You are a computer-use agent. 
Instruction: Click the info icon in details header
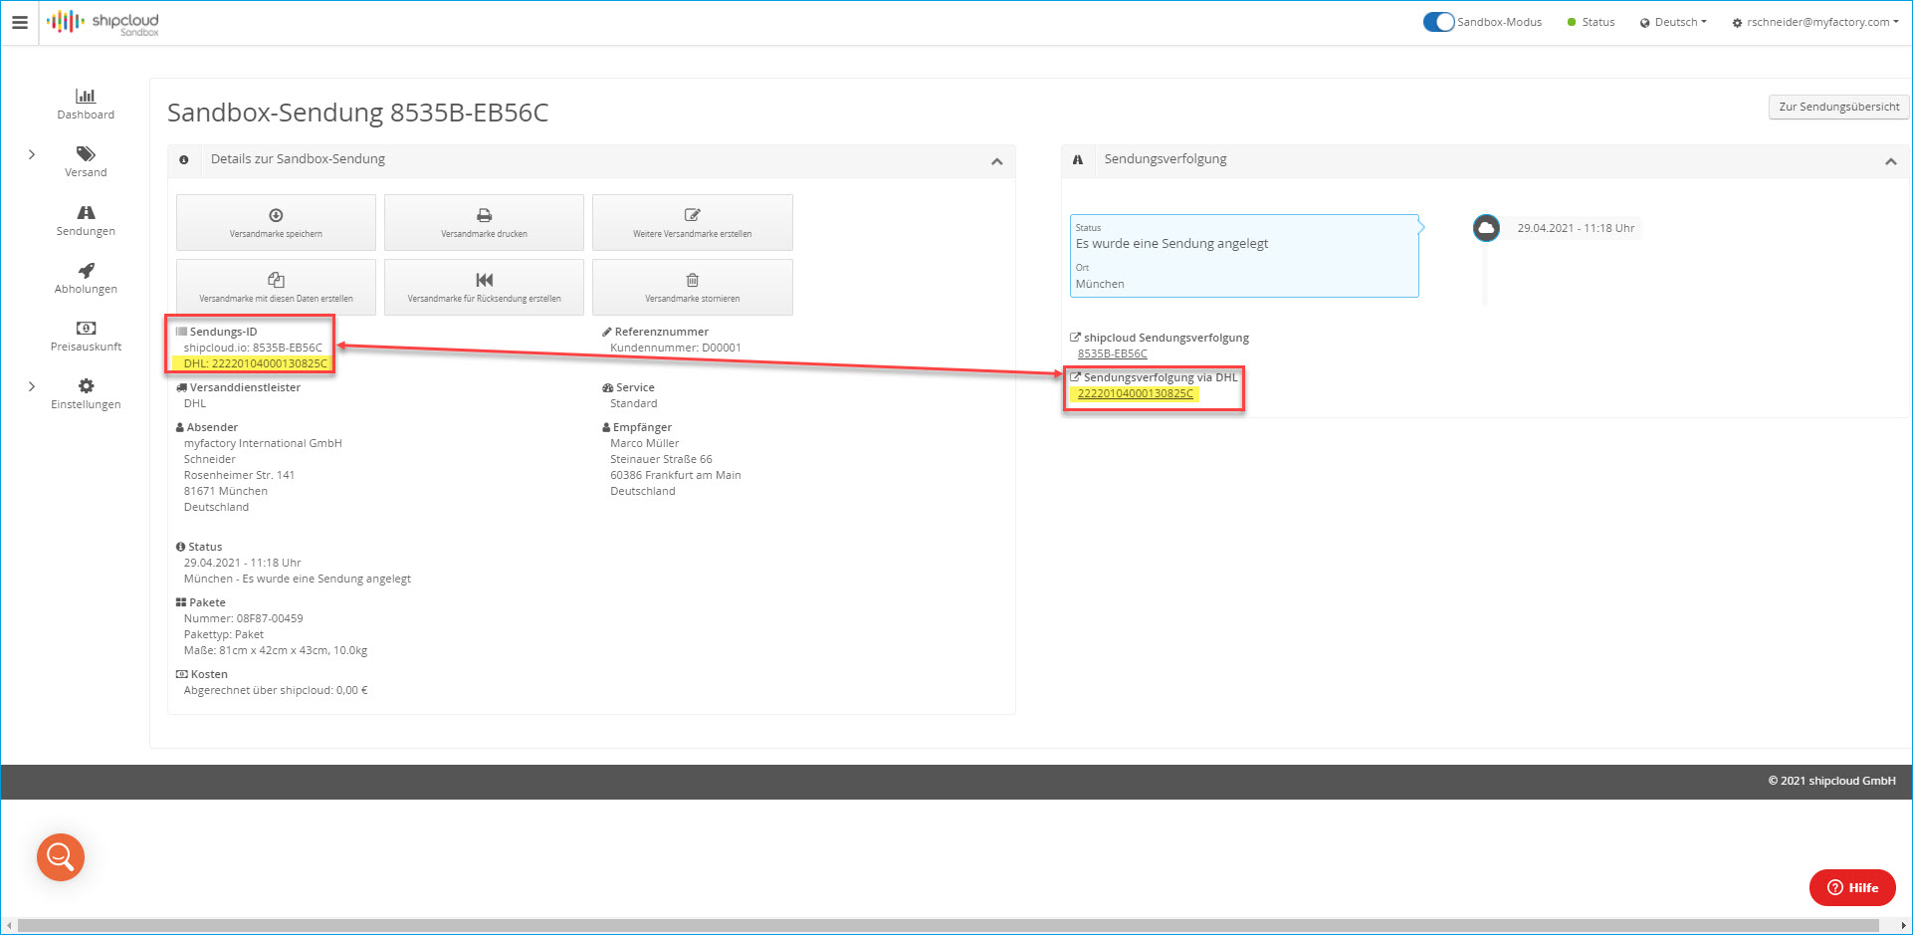tap(184, 159)
